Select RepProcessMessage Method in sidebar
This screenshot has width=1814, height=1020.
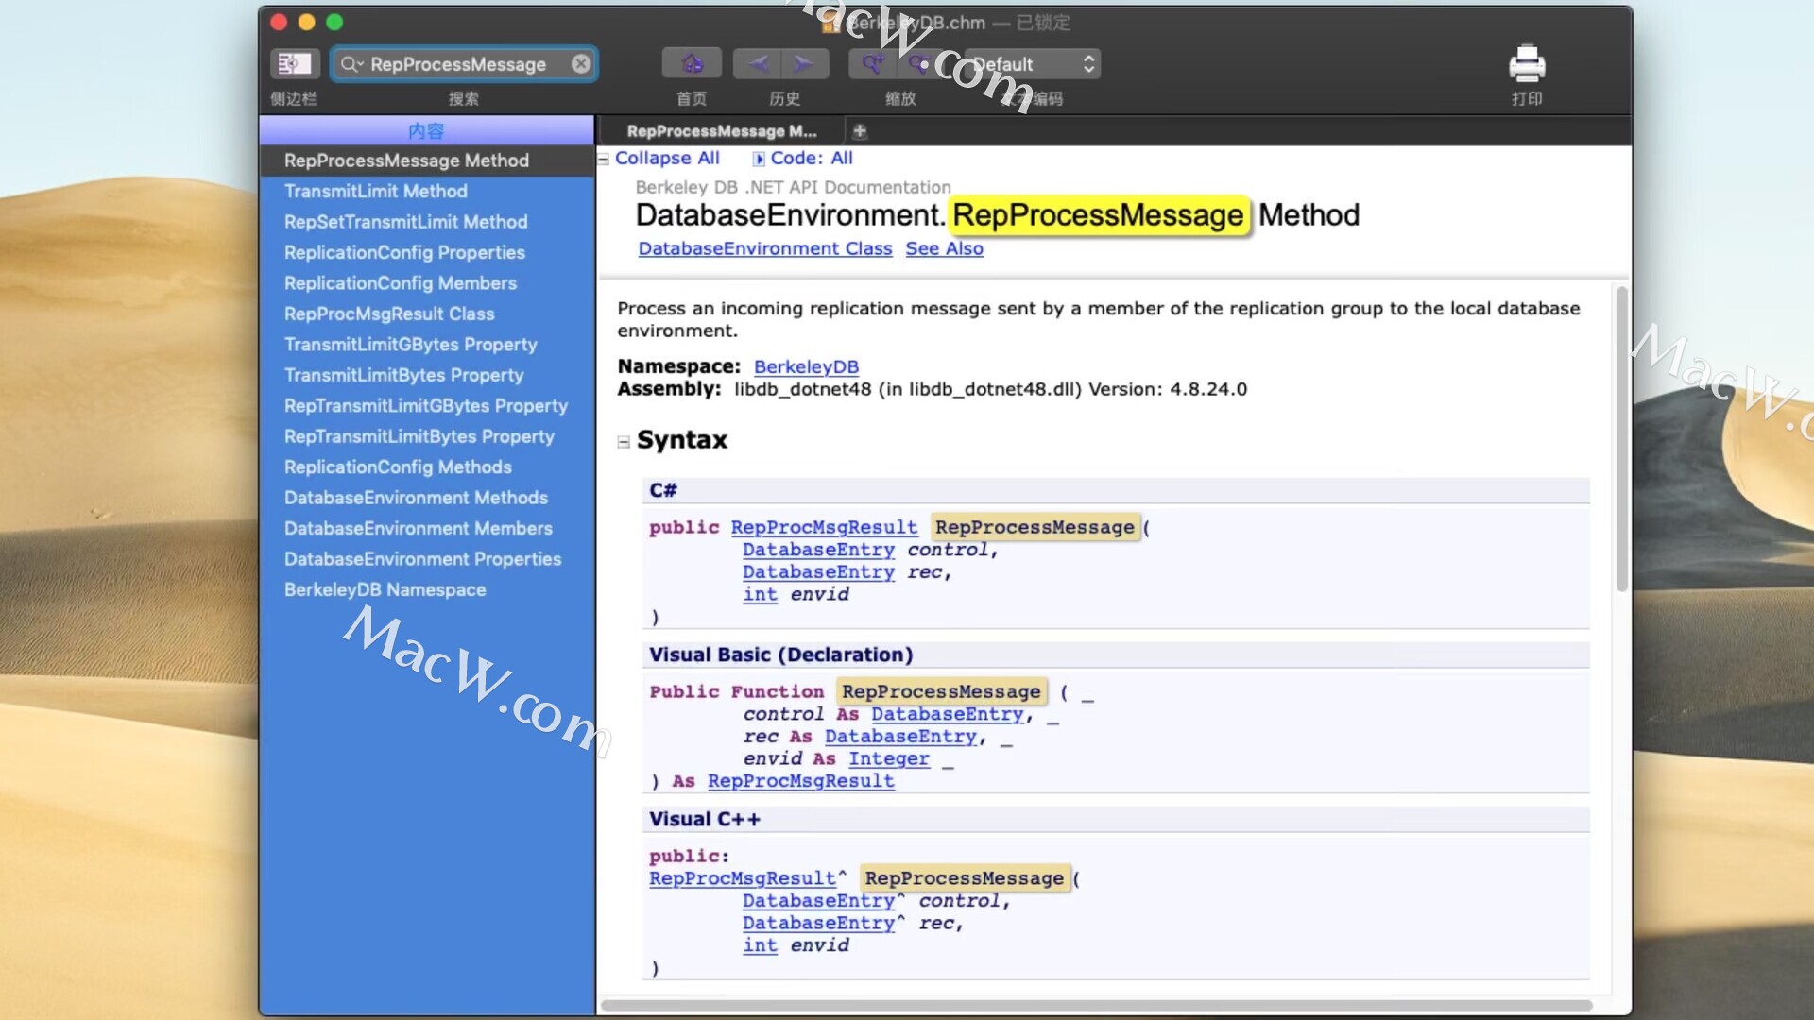(x=427, y=161)
